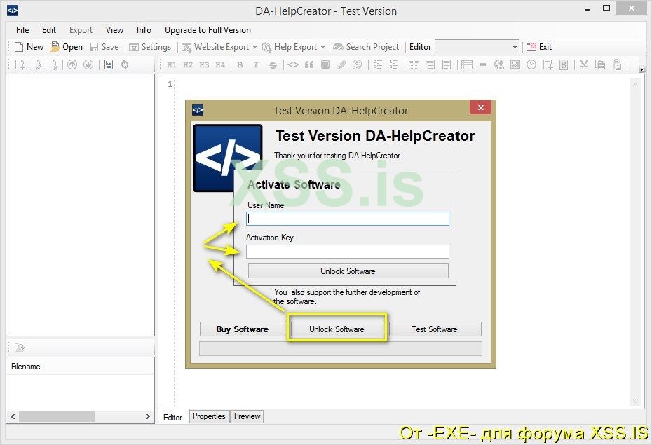Image resolution: width=652 pixels, height=445 pixels.
Task: Click the Exit toolbar button
Action: (539, 47)
